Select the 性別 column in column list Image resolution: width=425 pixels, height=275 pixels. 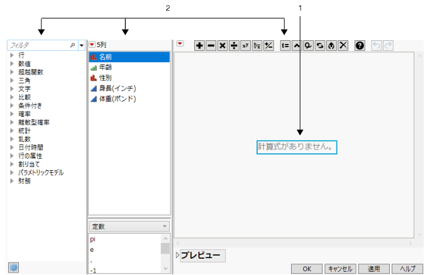click(x=130, y=78)
